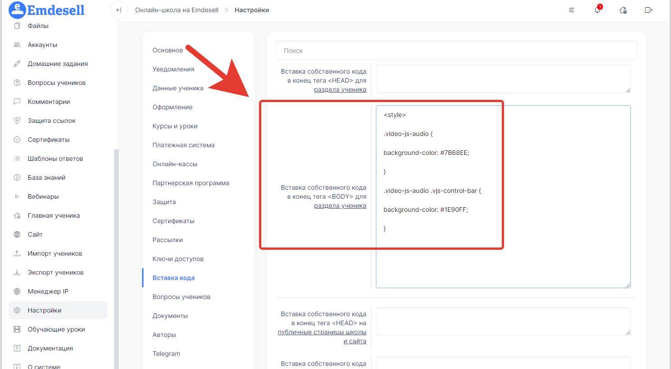This screenshot has width=671, height=369.
Task: Click the home settings icon in header
Action: point(623,10)
